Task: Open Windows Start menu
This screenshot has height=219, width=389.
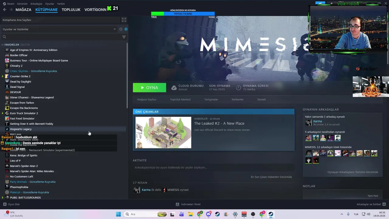Action: [x=118, y=214]
